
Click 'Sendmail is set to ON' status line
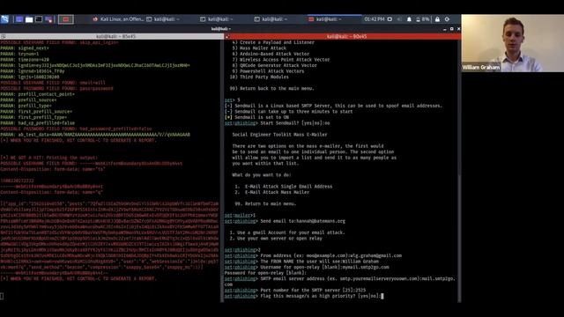click(256, 117)
